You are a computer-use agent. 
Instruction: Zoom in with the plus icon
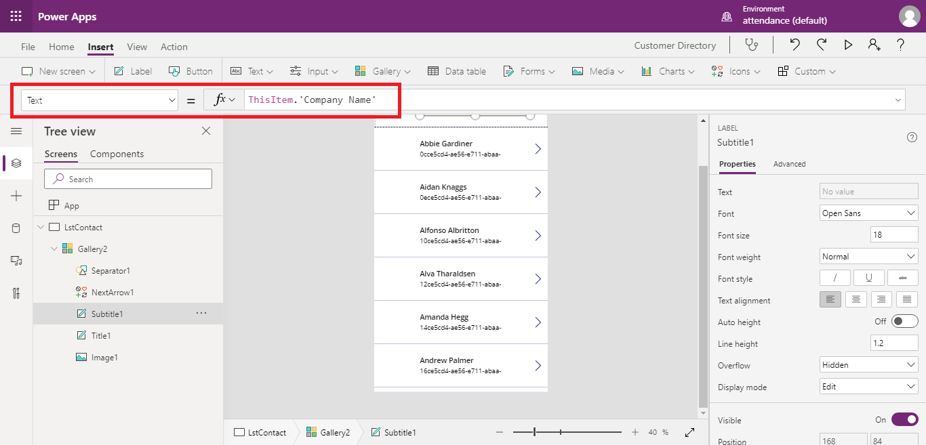click(635, 432)
